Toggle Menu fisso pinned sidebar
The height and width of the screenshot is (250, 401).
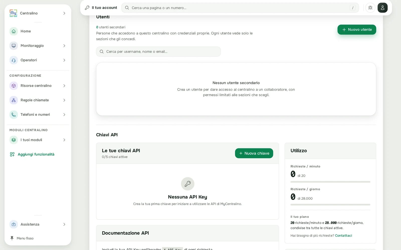coord(22,238)
